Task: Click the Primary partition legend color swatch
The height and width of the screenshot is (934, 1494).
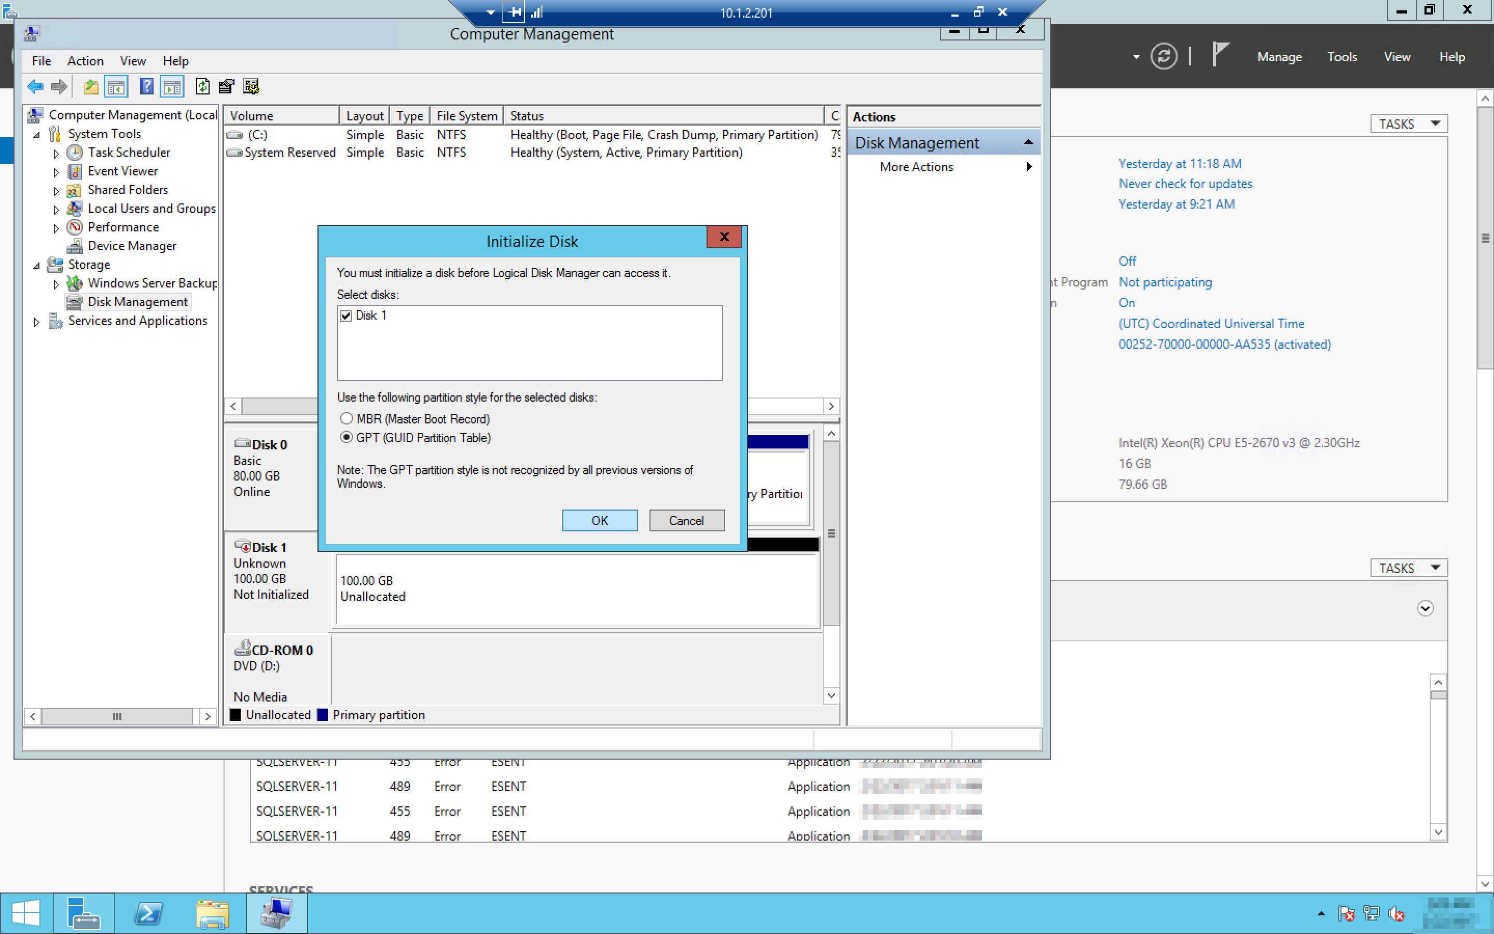Action: pyautogui.click(x=322, y=715)
